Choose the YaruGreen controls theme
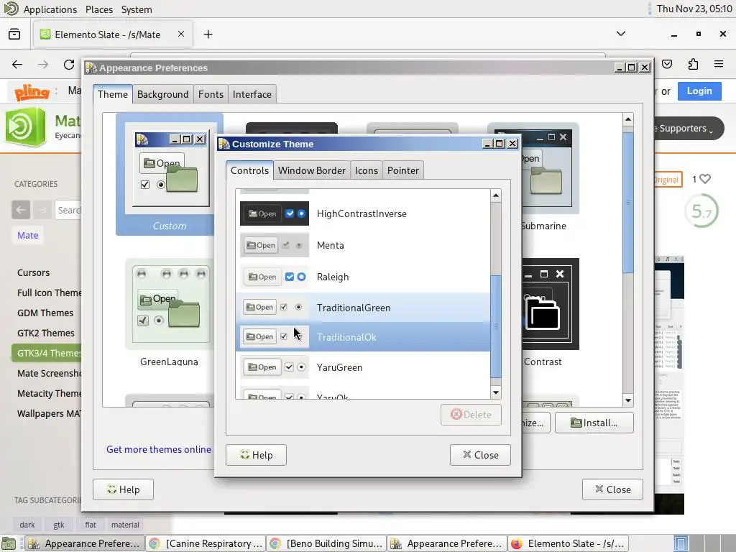The image size is (736, 552). 363,367
